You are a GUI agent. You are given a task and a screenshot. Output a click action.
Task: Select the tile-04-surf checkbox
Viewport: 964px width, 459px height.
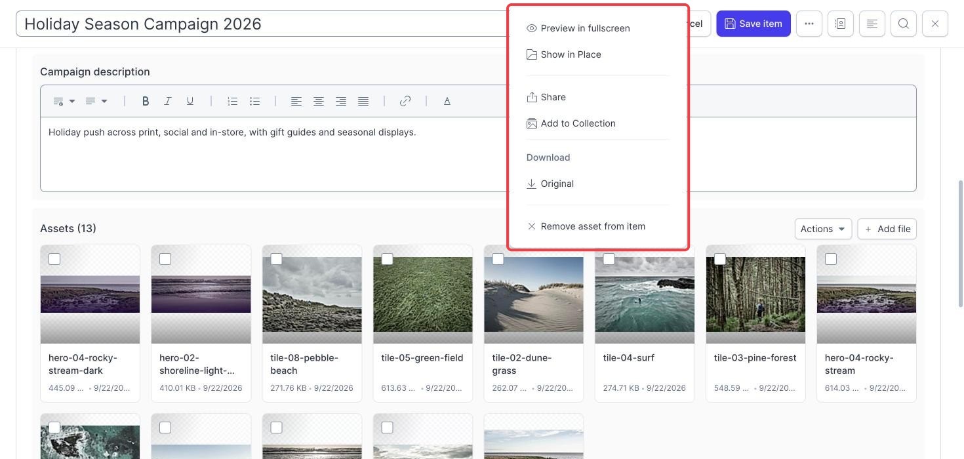(609, 259)
